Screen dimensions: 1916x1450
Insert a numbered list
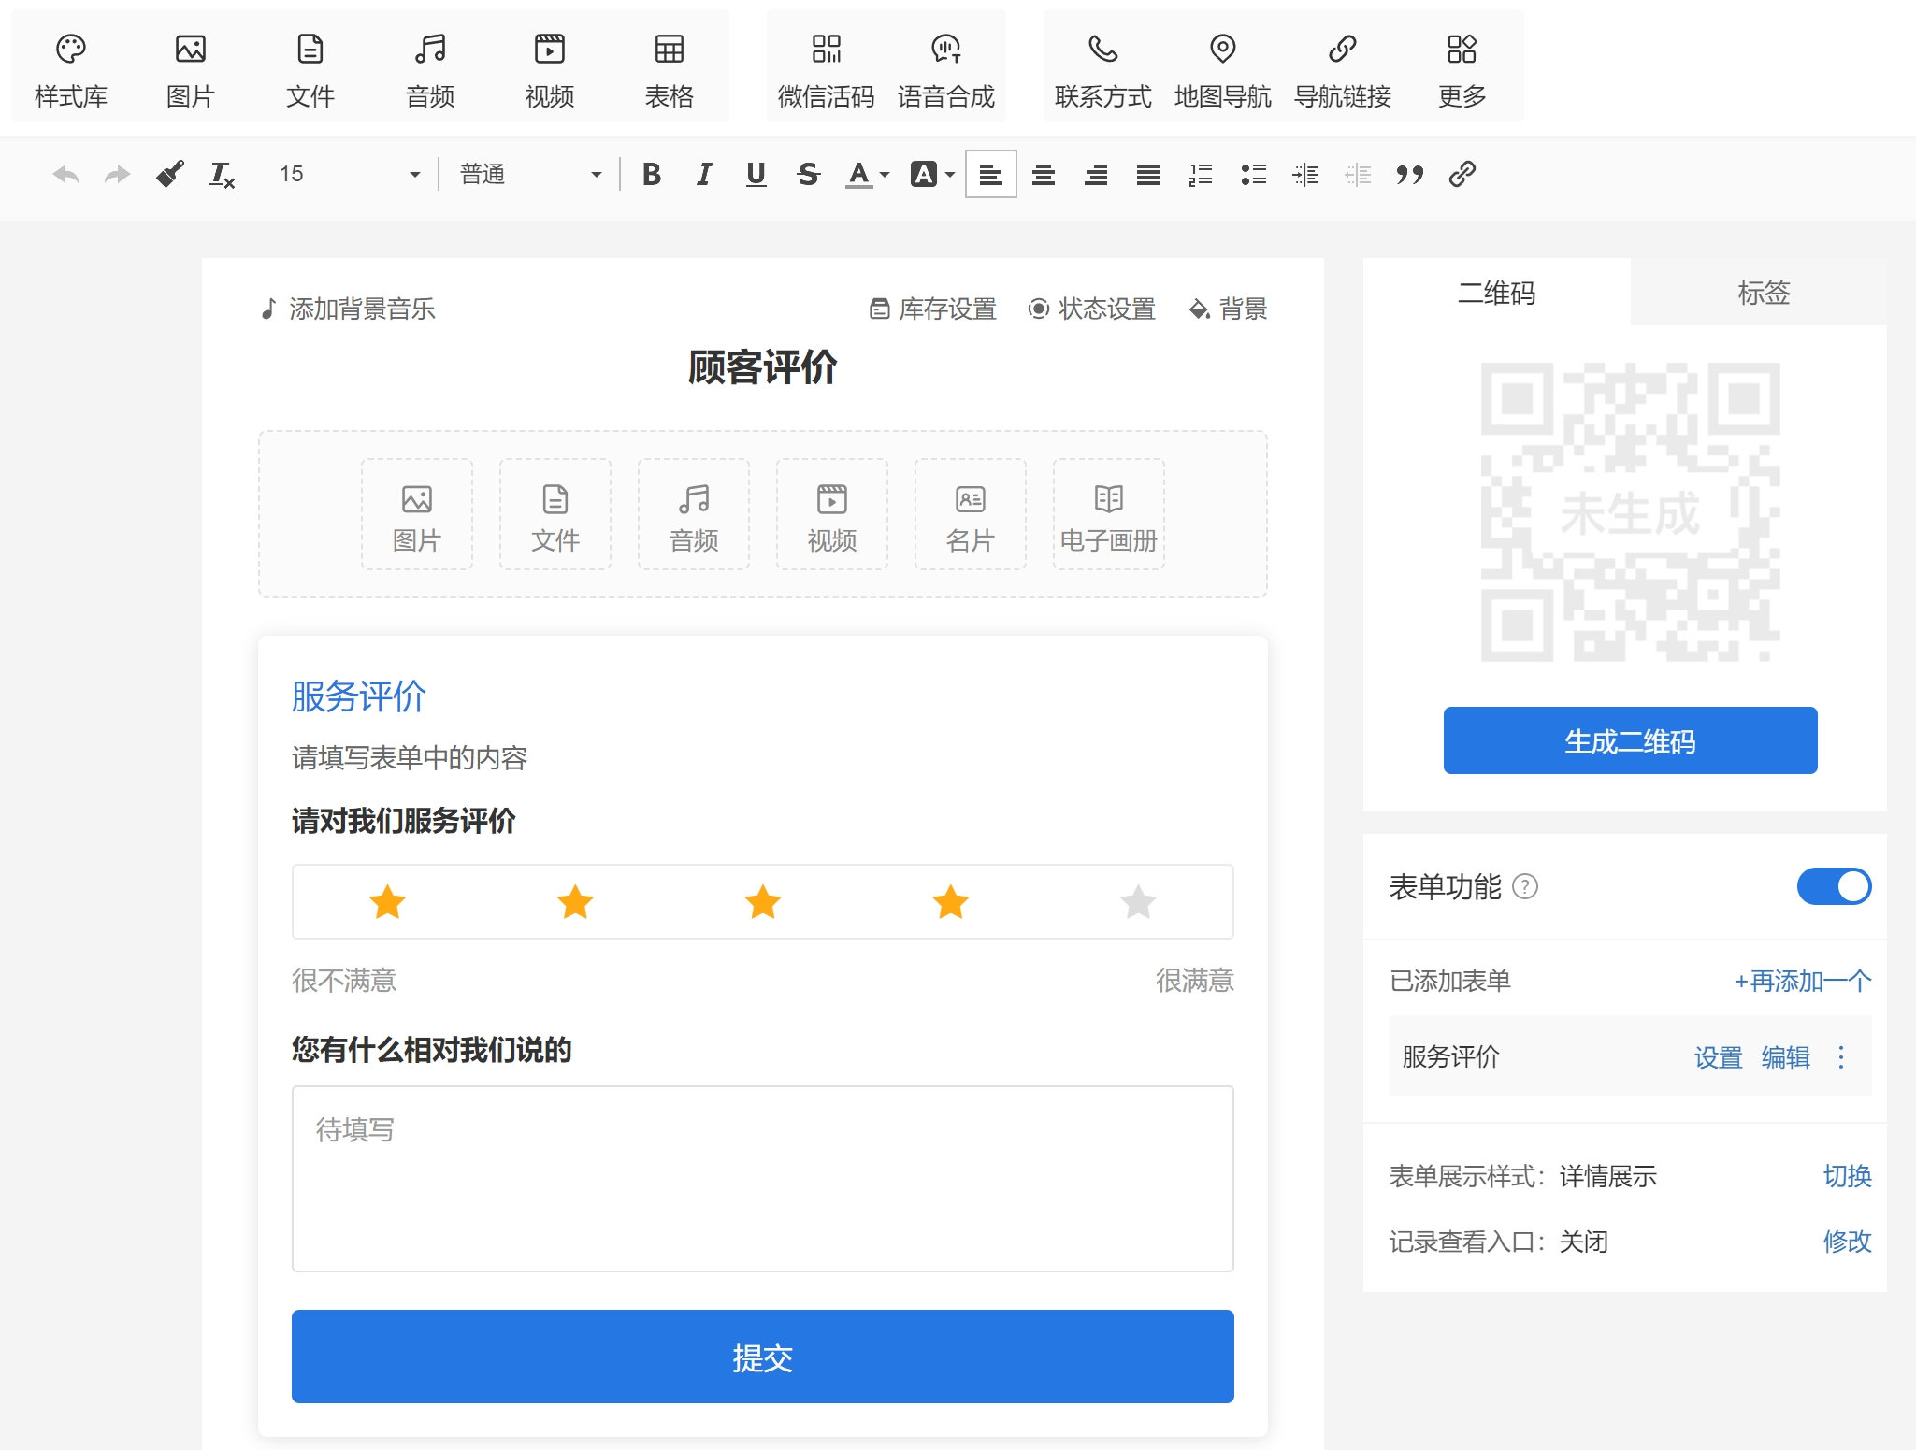click(x=1201, y=174)
